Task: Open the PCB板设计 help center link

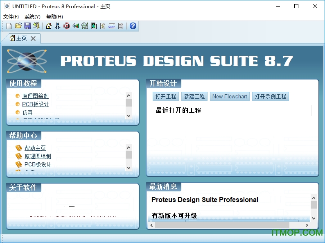Action: click(38, 164)
